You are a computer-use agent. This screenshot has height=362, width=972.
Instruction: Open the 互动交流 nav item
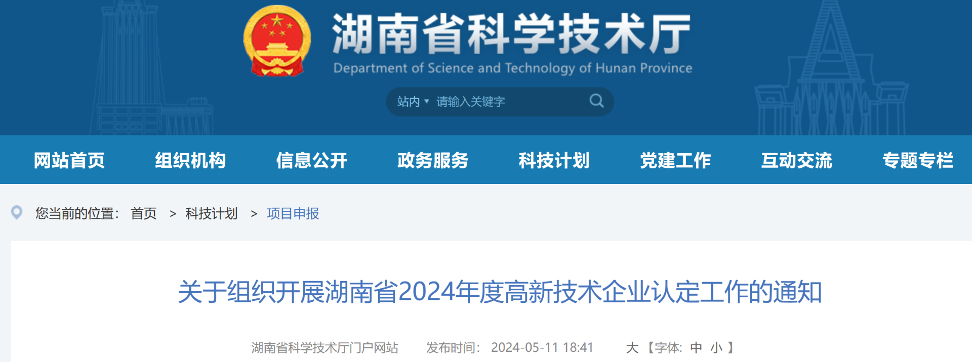point(796,160)
